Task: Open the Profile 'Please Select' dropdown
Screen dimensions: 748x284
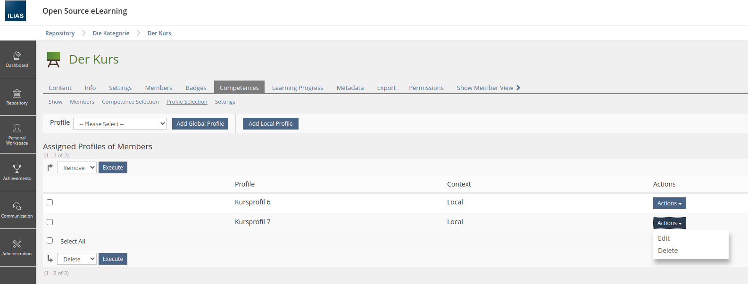Action: tap(120, 124)
